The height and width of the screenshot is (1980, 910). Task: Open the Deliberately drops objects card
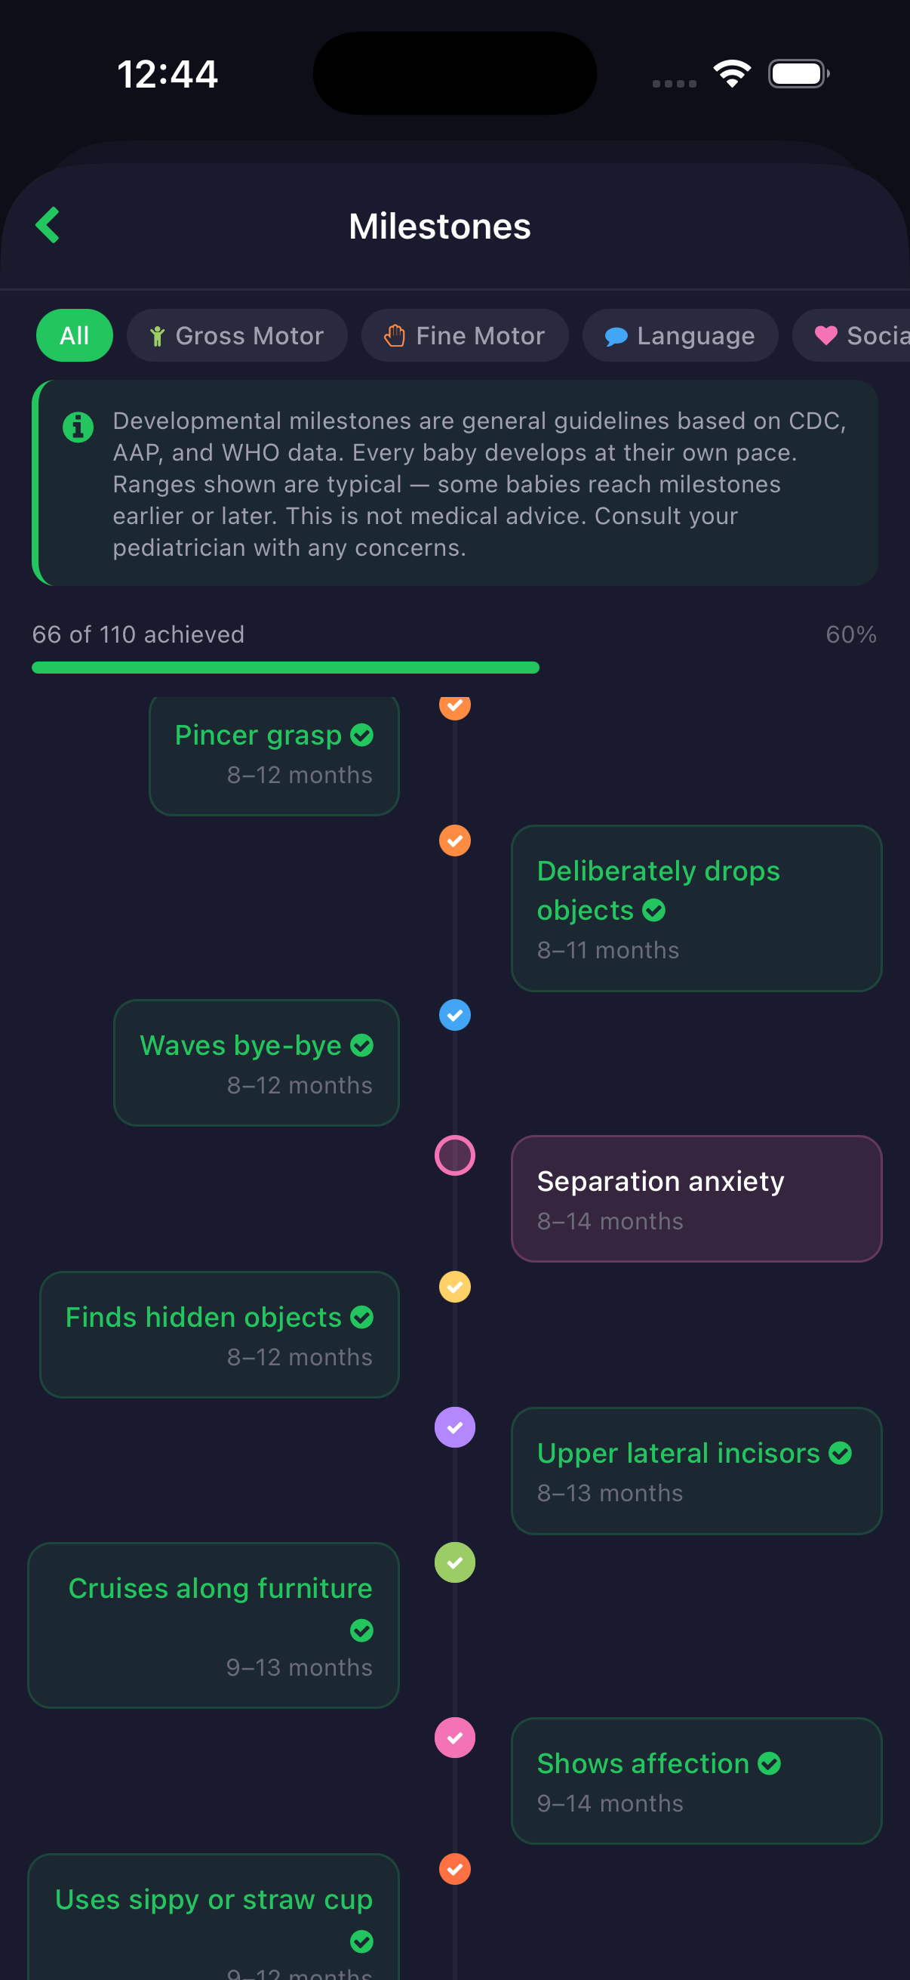(x=696, y=908)
